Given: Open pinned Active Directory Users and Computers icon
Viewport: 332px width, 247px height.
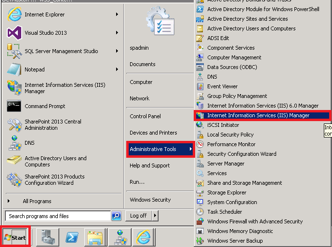Looking at the screenshot, I should 14,161.
